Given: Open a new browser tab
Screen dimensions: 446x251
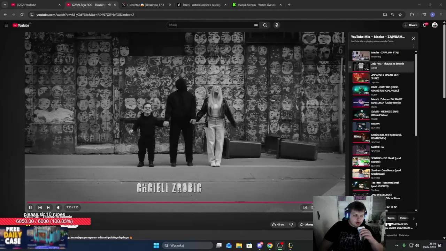Looking at the screenshot, I should point(289,5).
